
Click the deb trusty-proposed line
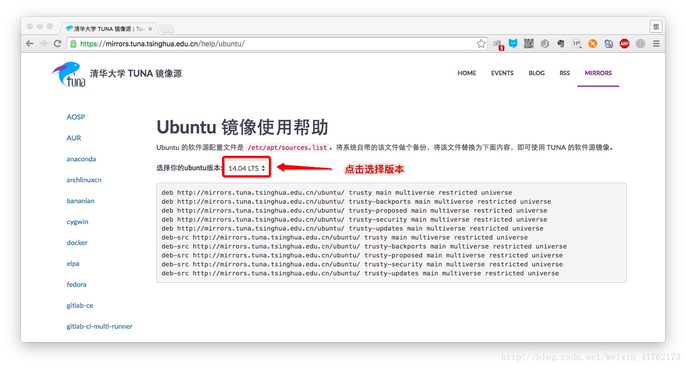(x=354, y=211)
